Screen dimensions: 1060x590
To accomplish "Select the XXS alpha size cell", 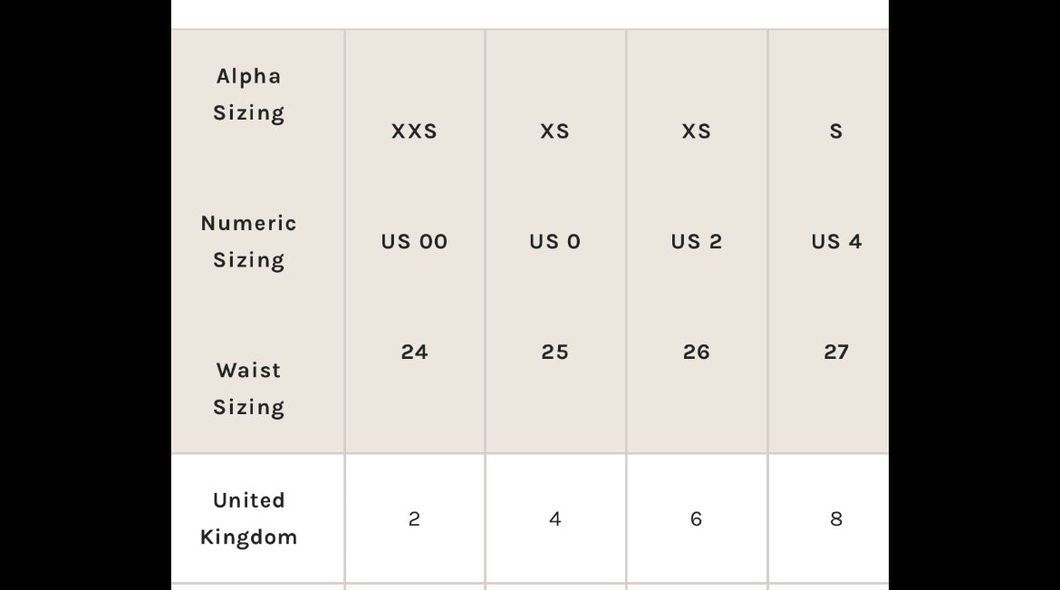I will [x=414, y=131].
